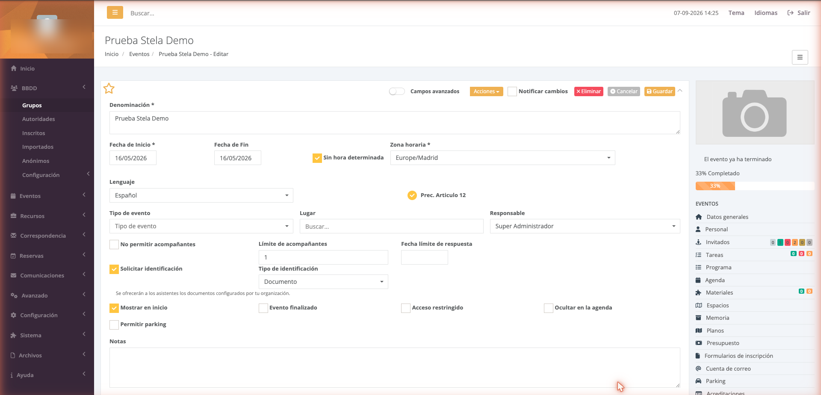Click the 33% completion progress bar

coord(755,186)
